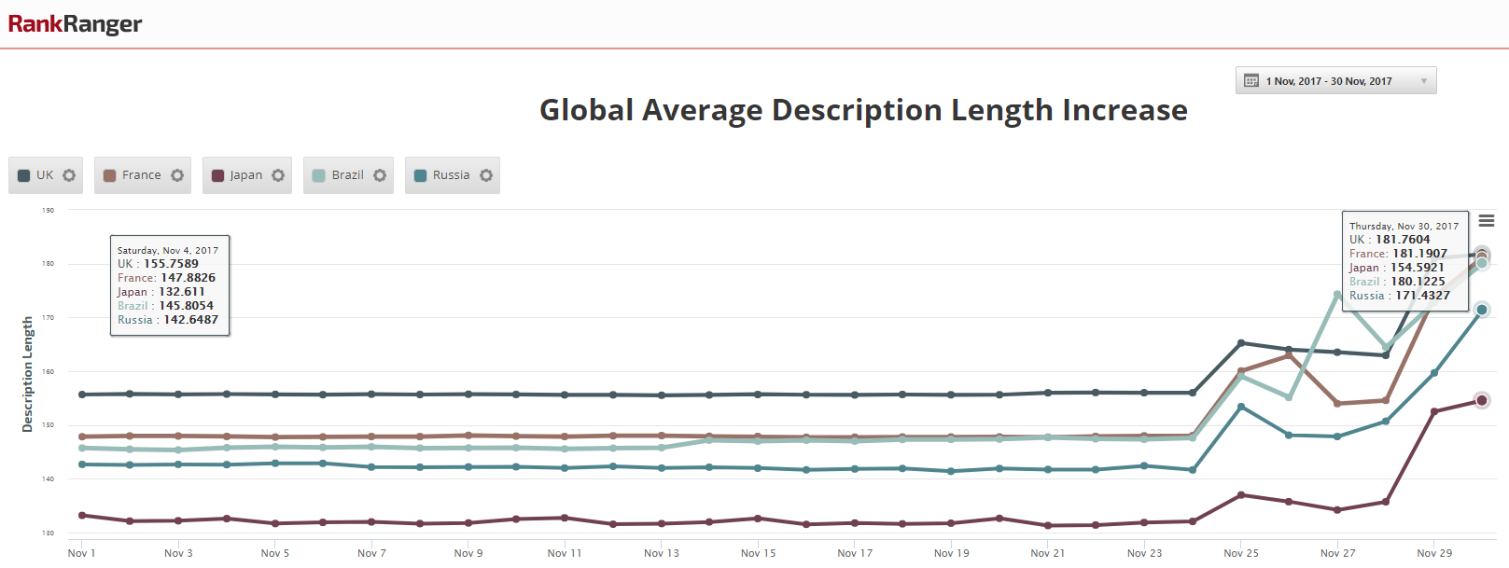The height and width of the screenshot is (568, 1509).
Task: Click the Brazil teal color swatch
Action: point(319,175)
